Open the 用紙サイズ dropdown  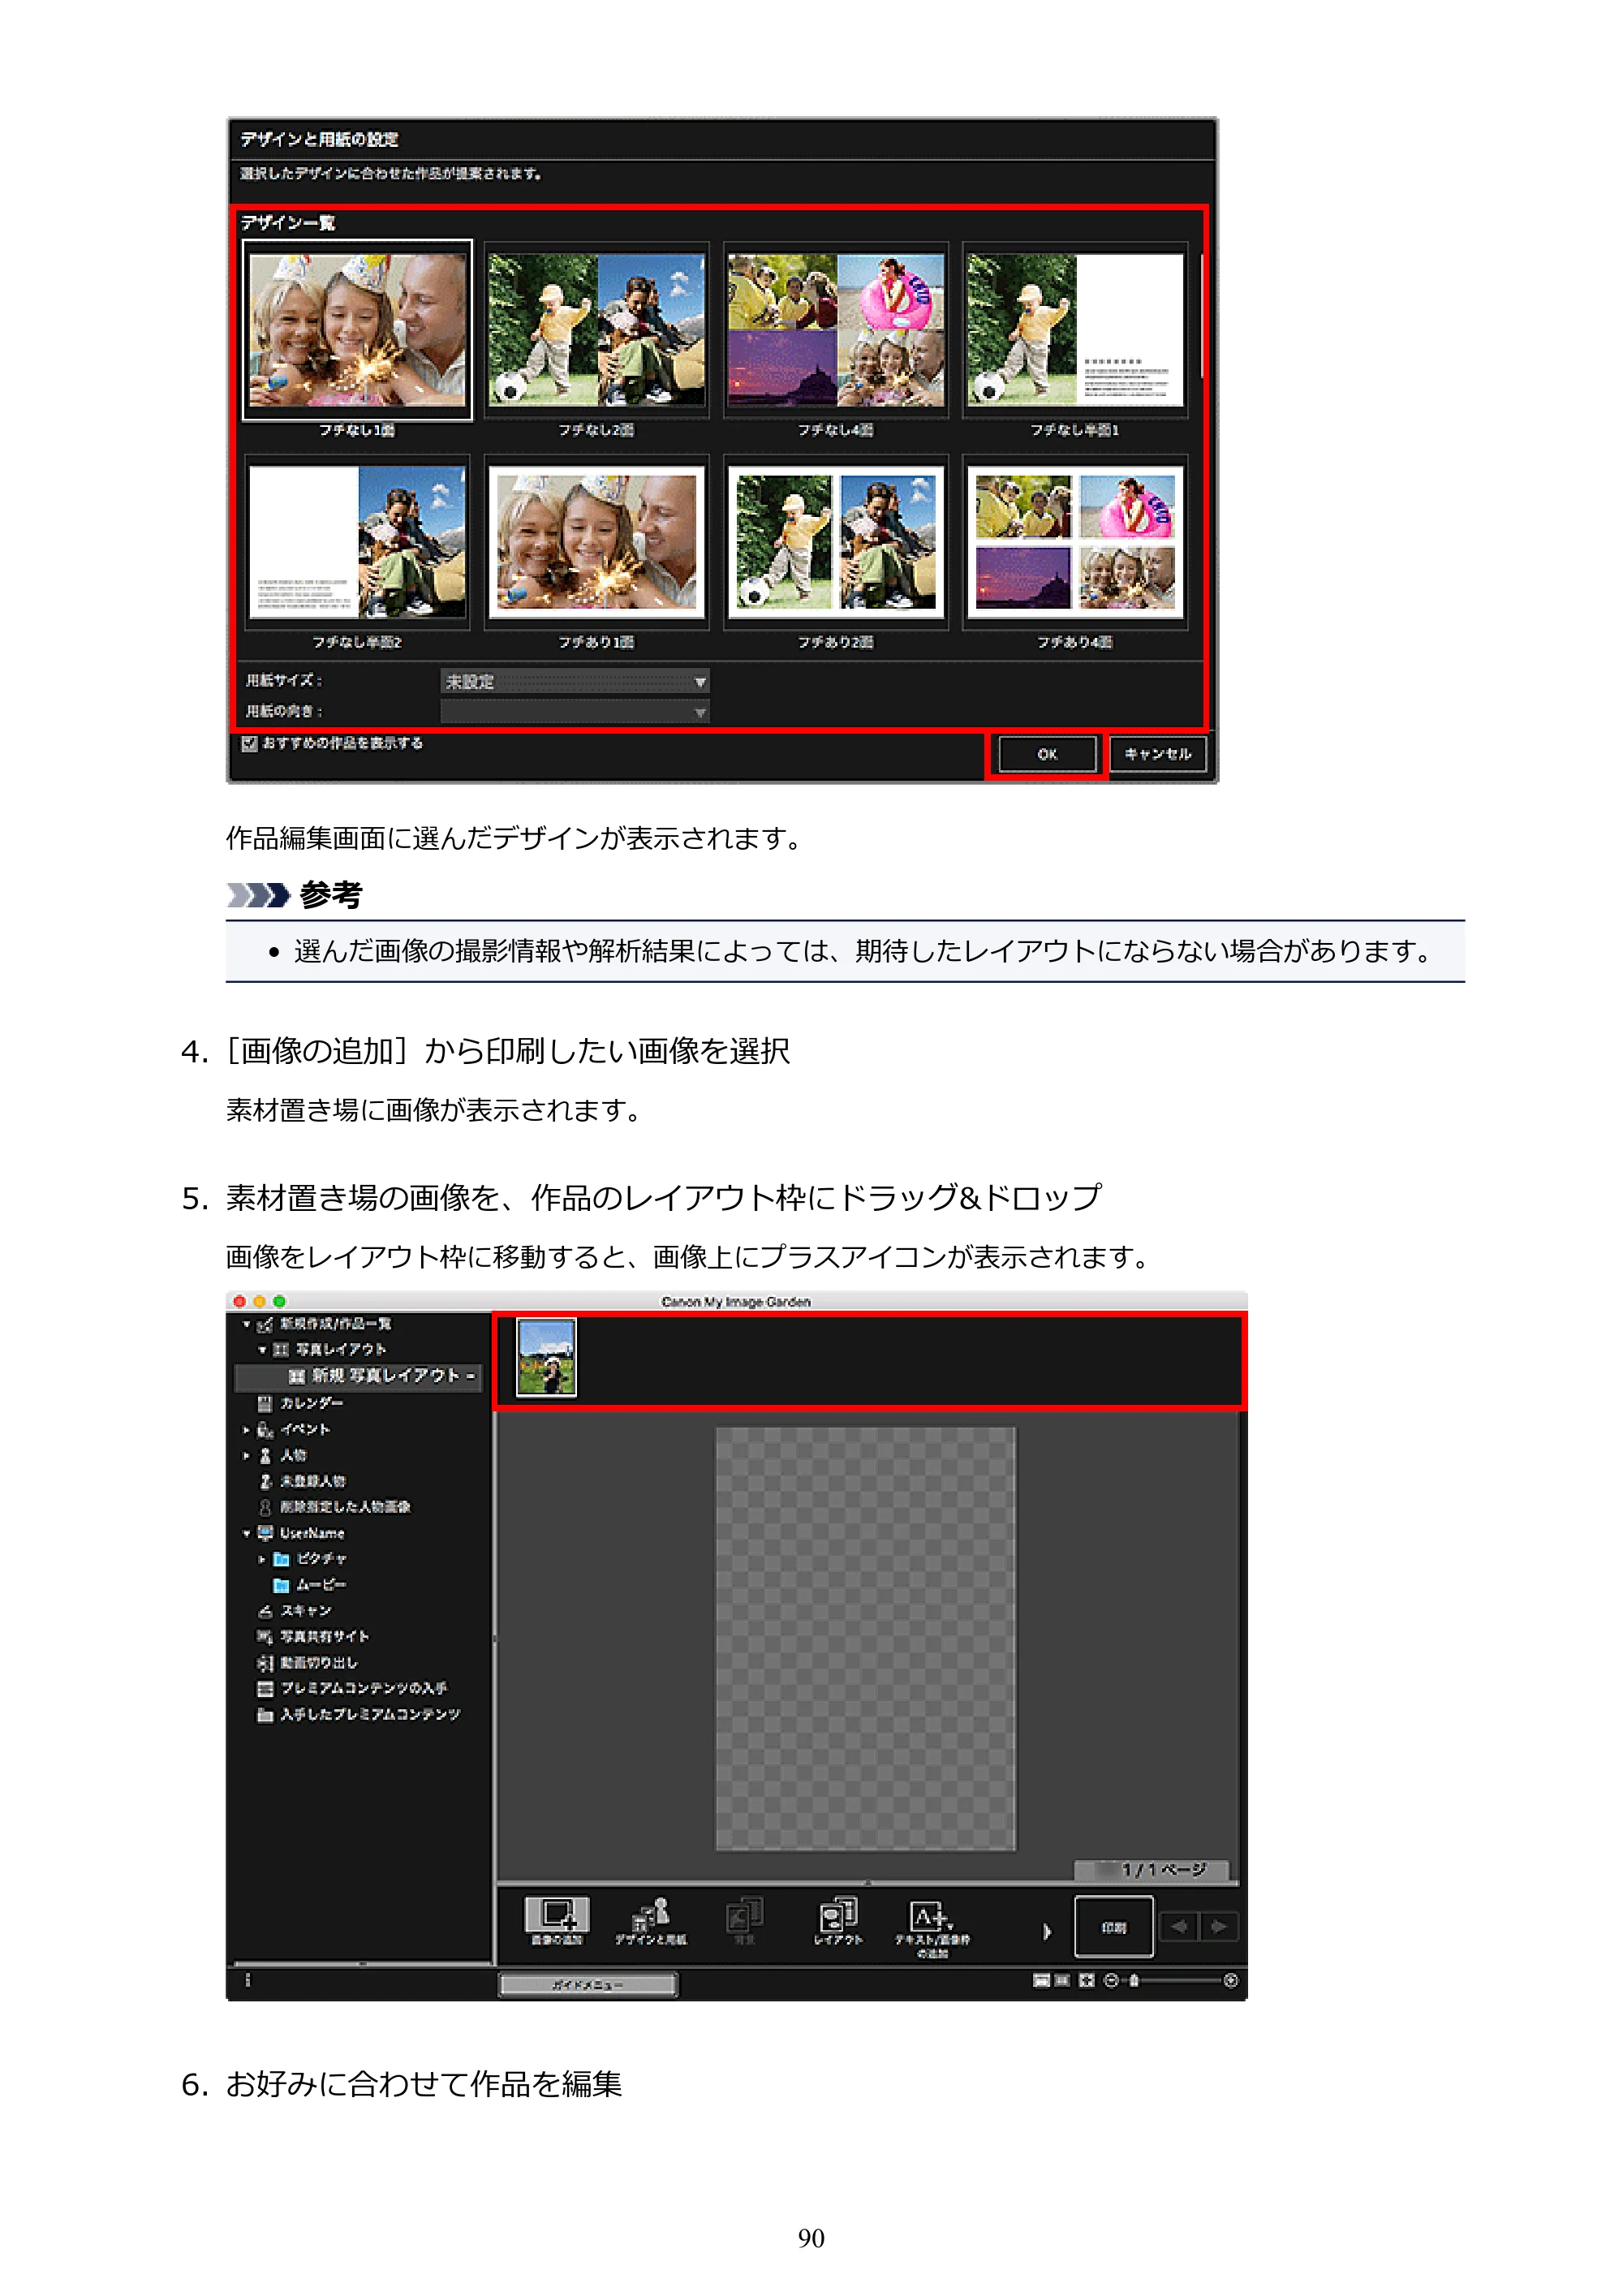[x=574, y=681]
